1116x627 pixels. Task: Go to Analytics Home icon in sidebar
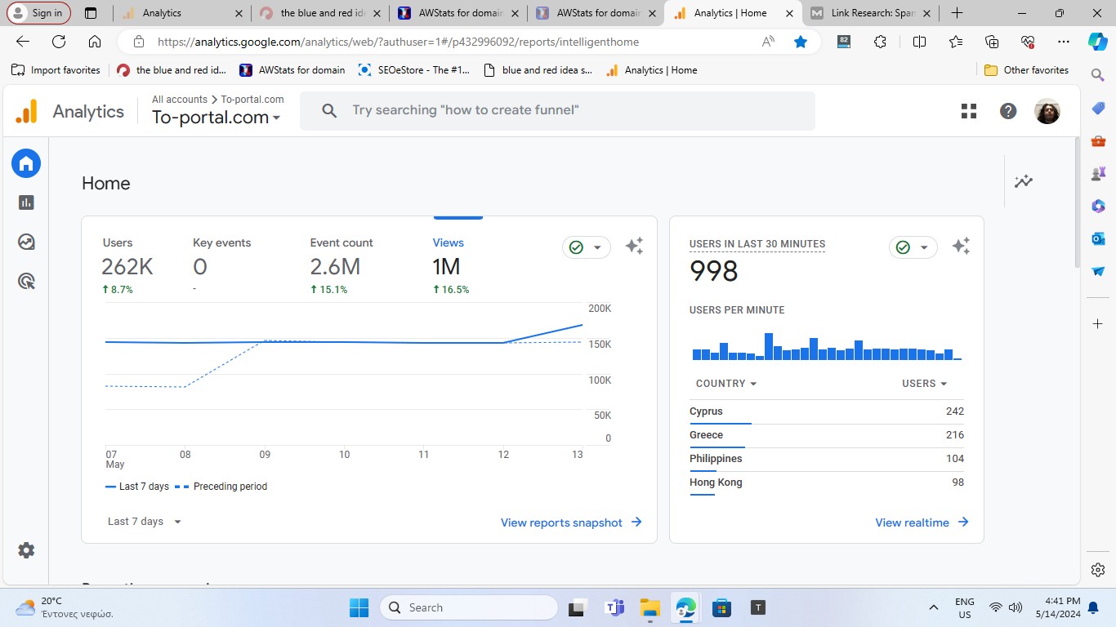click(x=26, y=163)
